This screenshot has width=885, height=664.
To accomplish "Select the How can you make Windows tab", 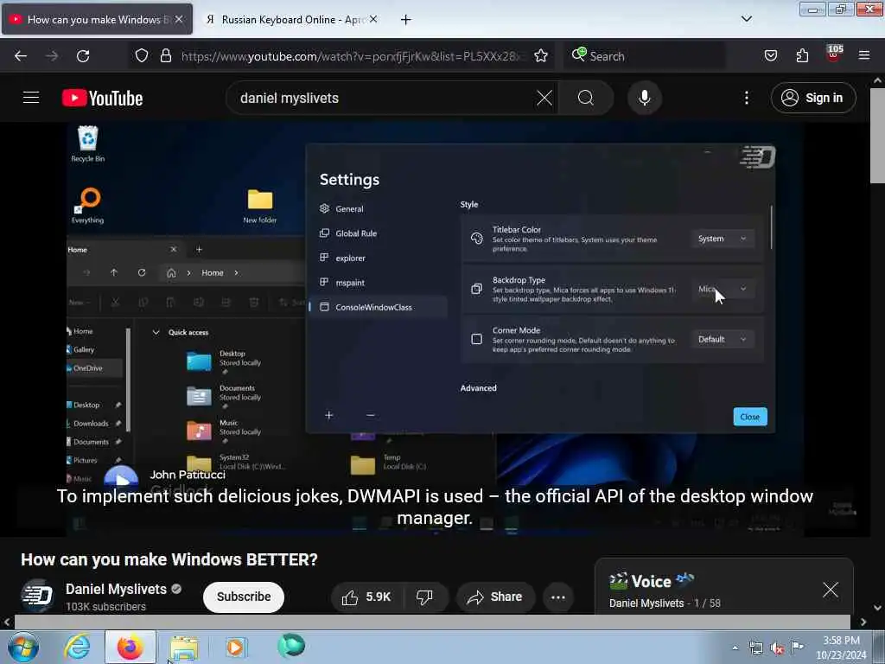I will click(x=97, y=20).
